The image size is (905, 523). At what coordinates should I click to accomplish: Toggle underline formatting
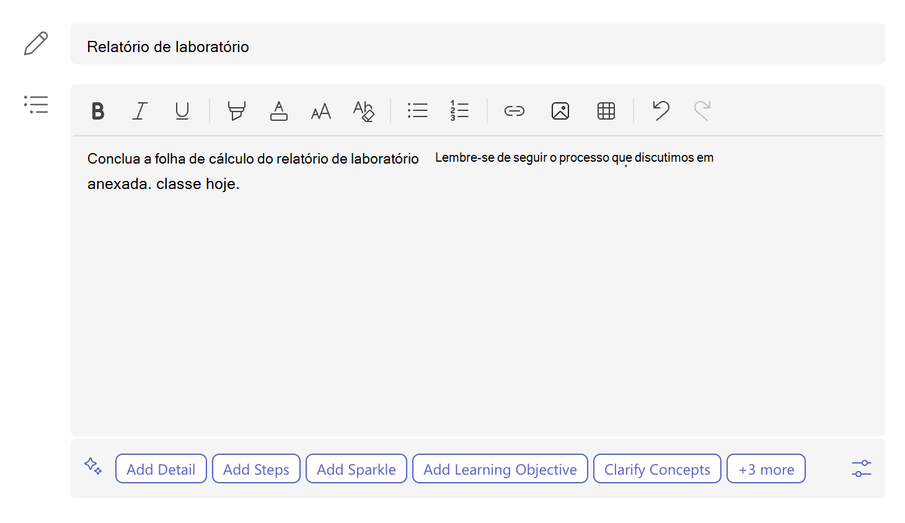182,111
